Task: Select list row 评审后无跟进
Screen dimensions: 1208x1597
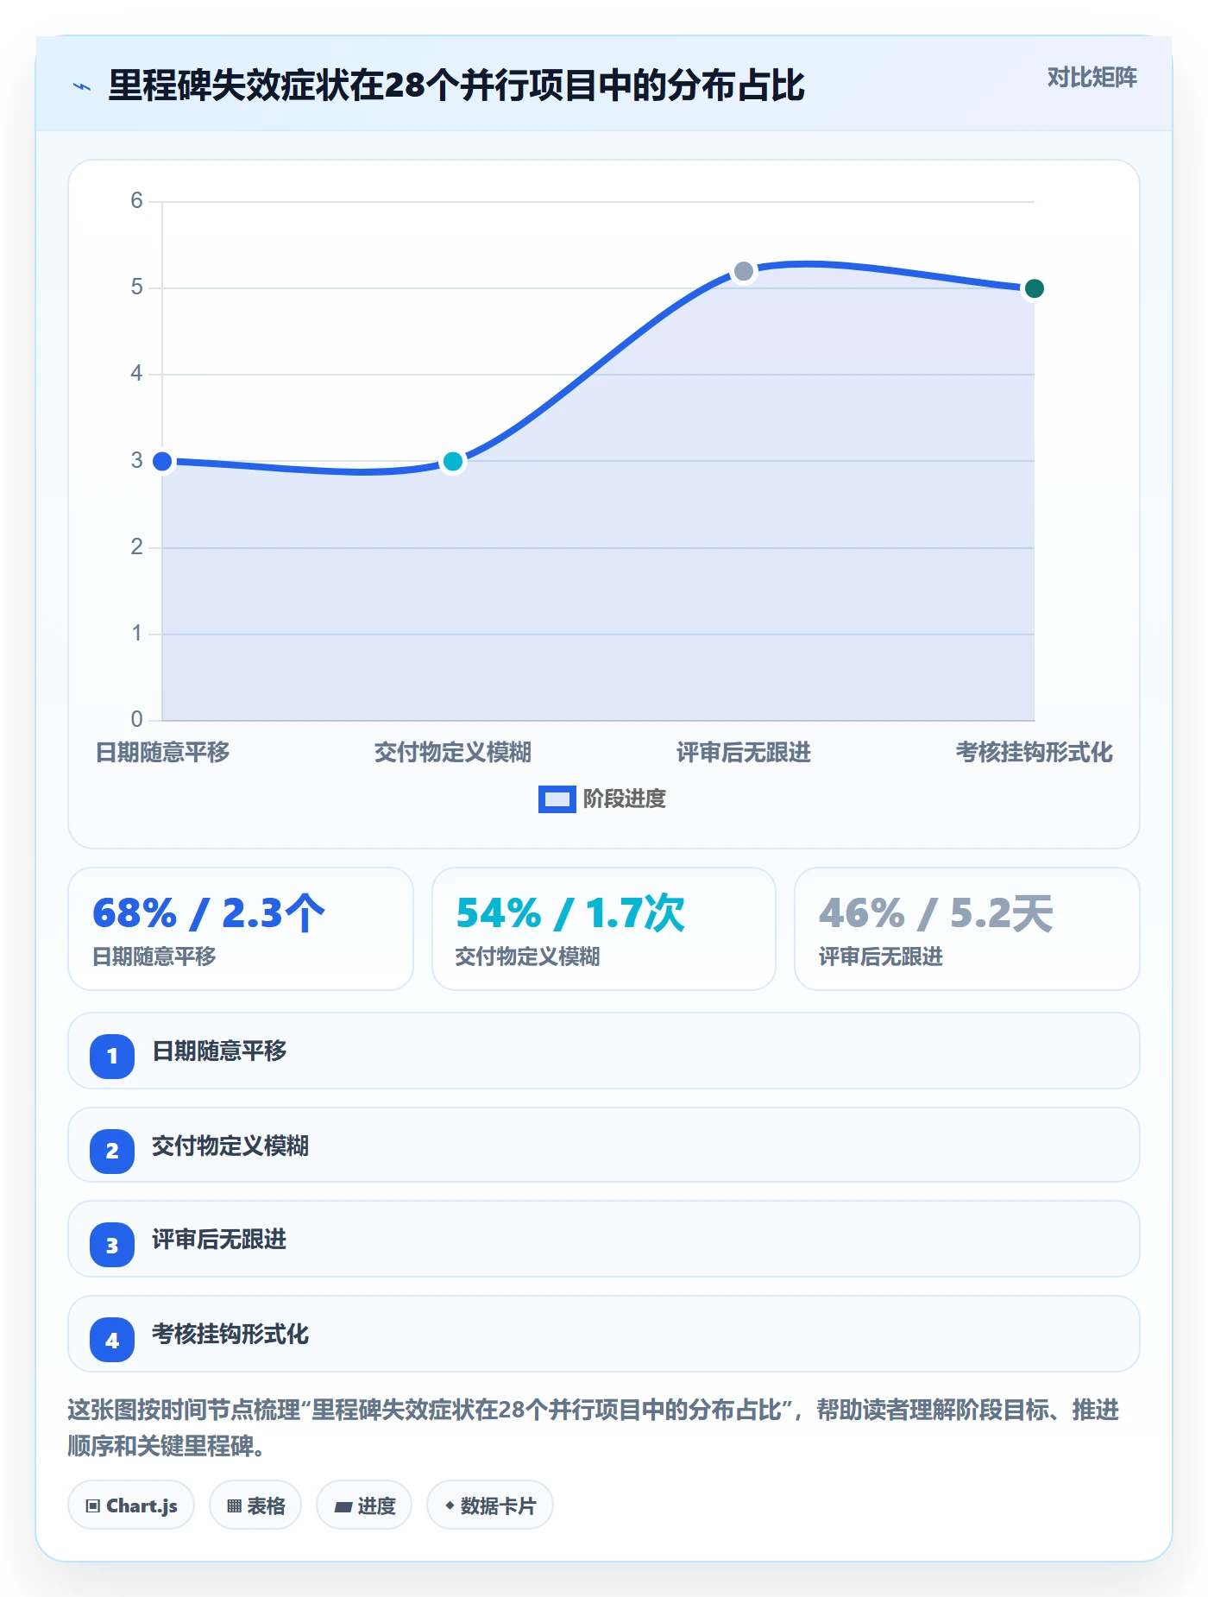Action: 604,1239
